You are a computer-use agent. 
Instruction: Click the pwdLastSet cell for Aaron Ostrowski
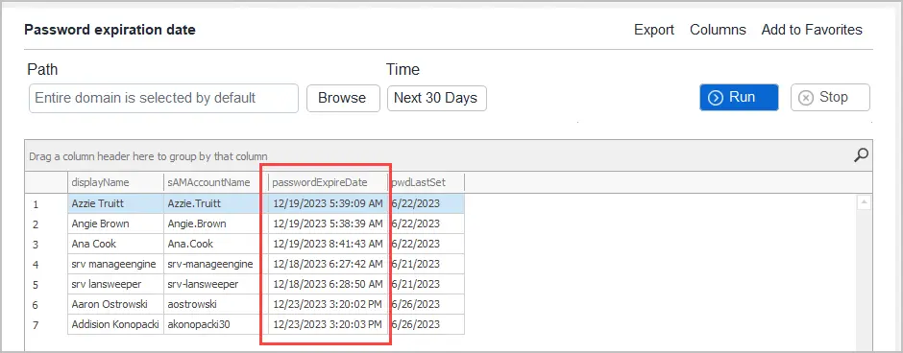426,304
